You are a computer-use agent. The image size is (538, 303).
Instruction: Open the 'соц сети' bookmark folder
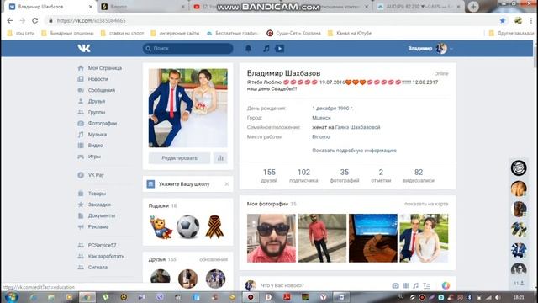click(x=21, y=33)
